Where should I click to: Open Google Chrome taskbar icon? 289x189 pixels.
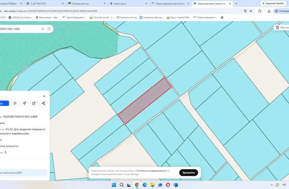137,185
